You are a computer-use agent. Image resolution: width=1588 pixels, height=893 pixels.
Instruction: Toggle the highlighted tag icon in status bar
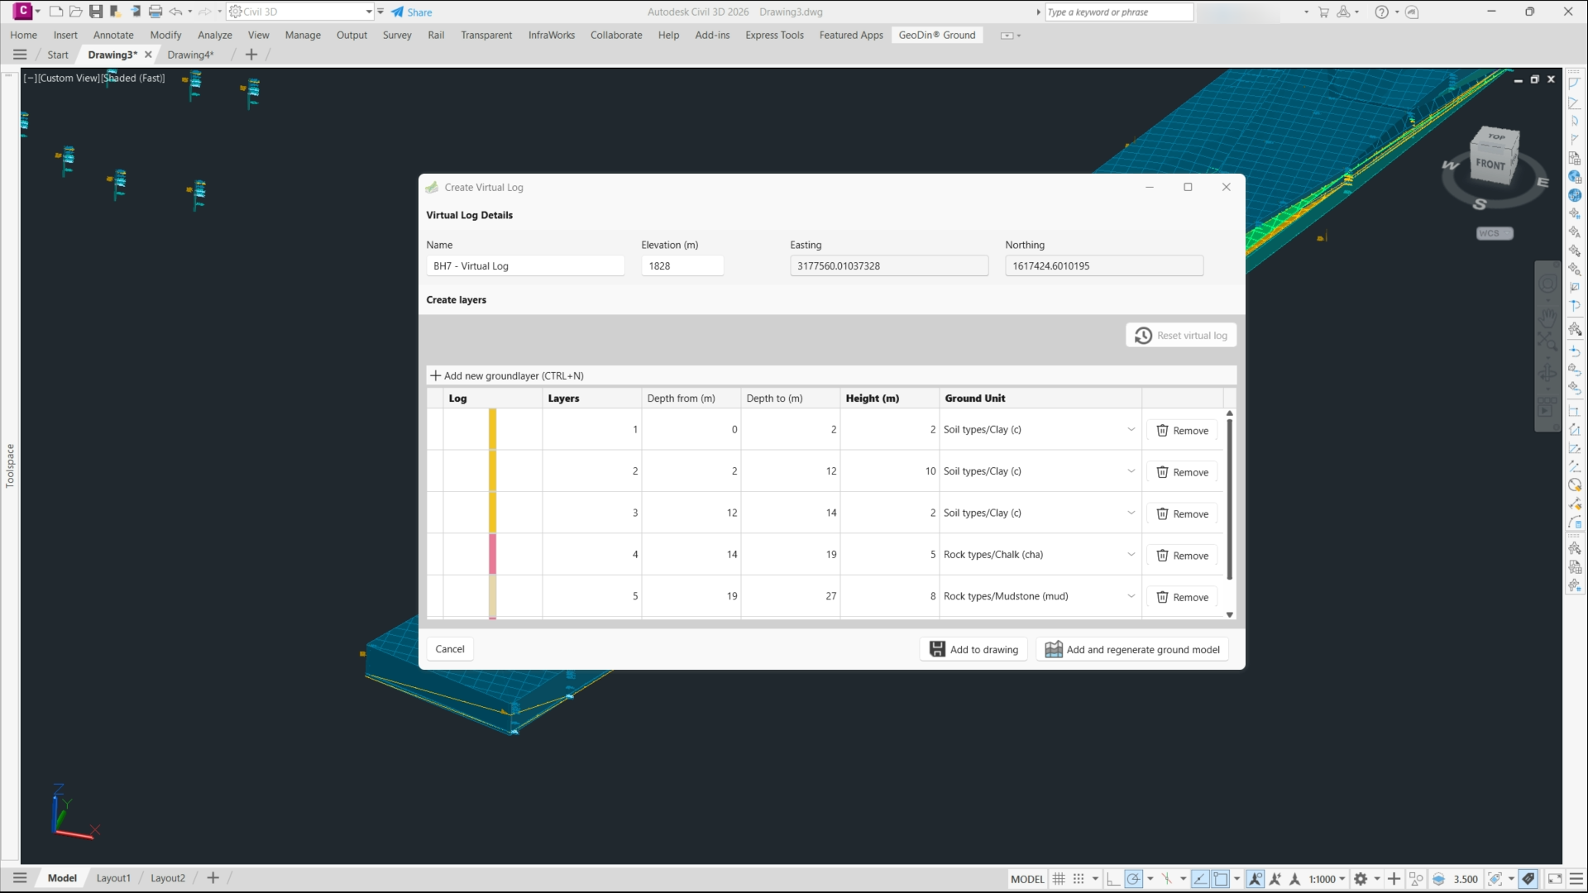[x=1528, y=879]
